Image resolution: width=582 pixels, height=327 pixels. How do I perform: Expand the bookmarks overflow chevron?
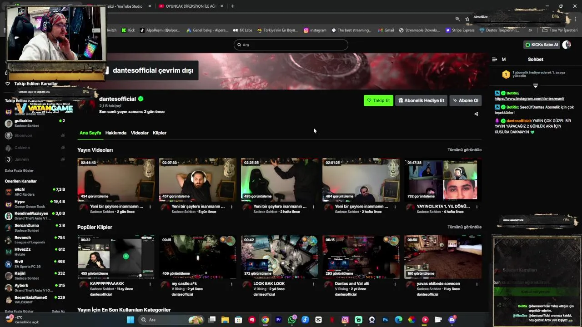click(530, 30)
